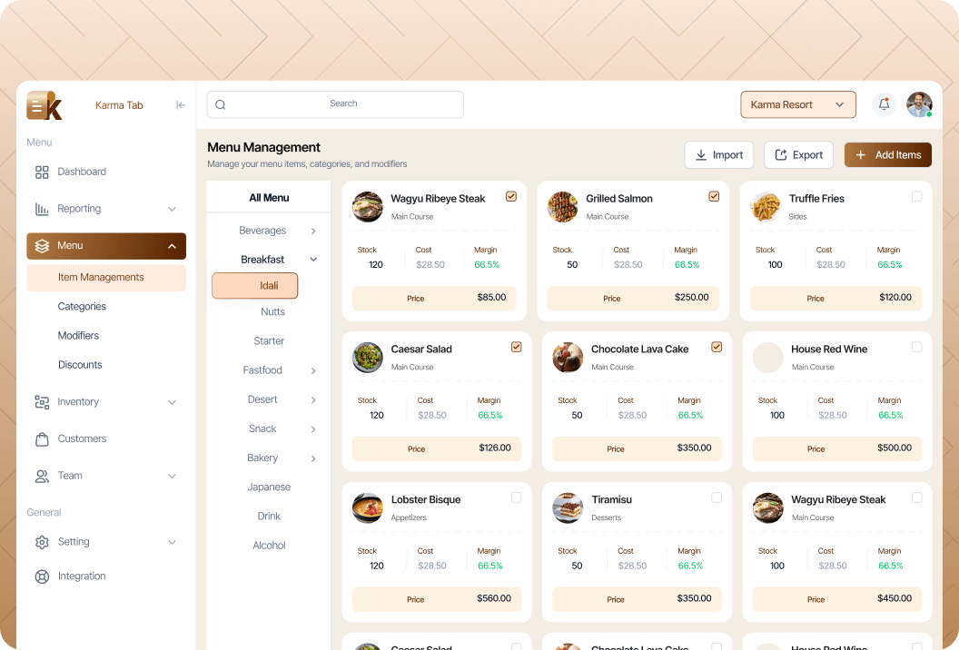
Task: Open the Karma Resort dropdown
Action: [x=798, y=104]
